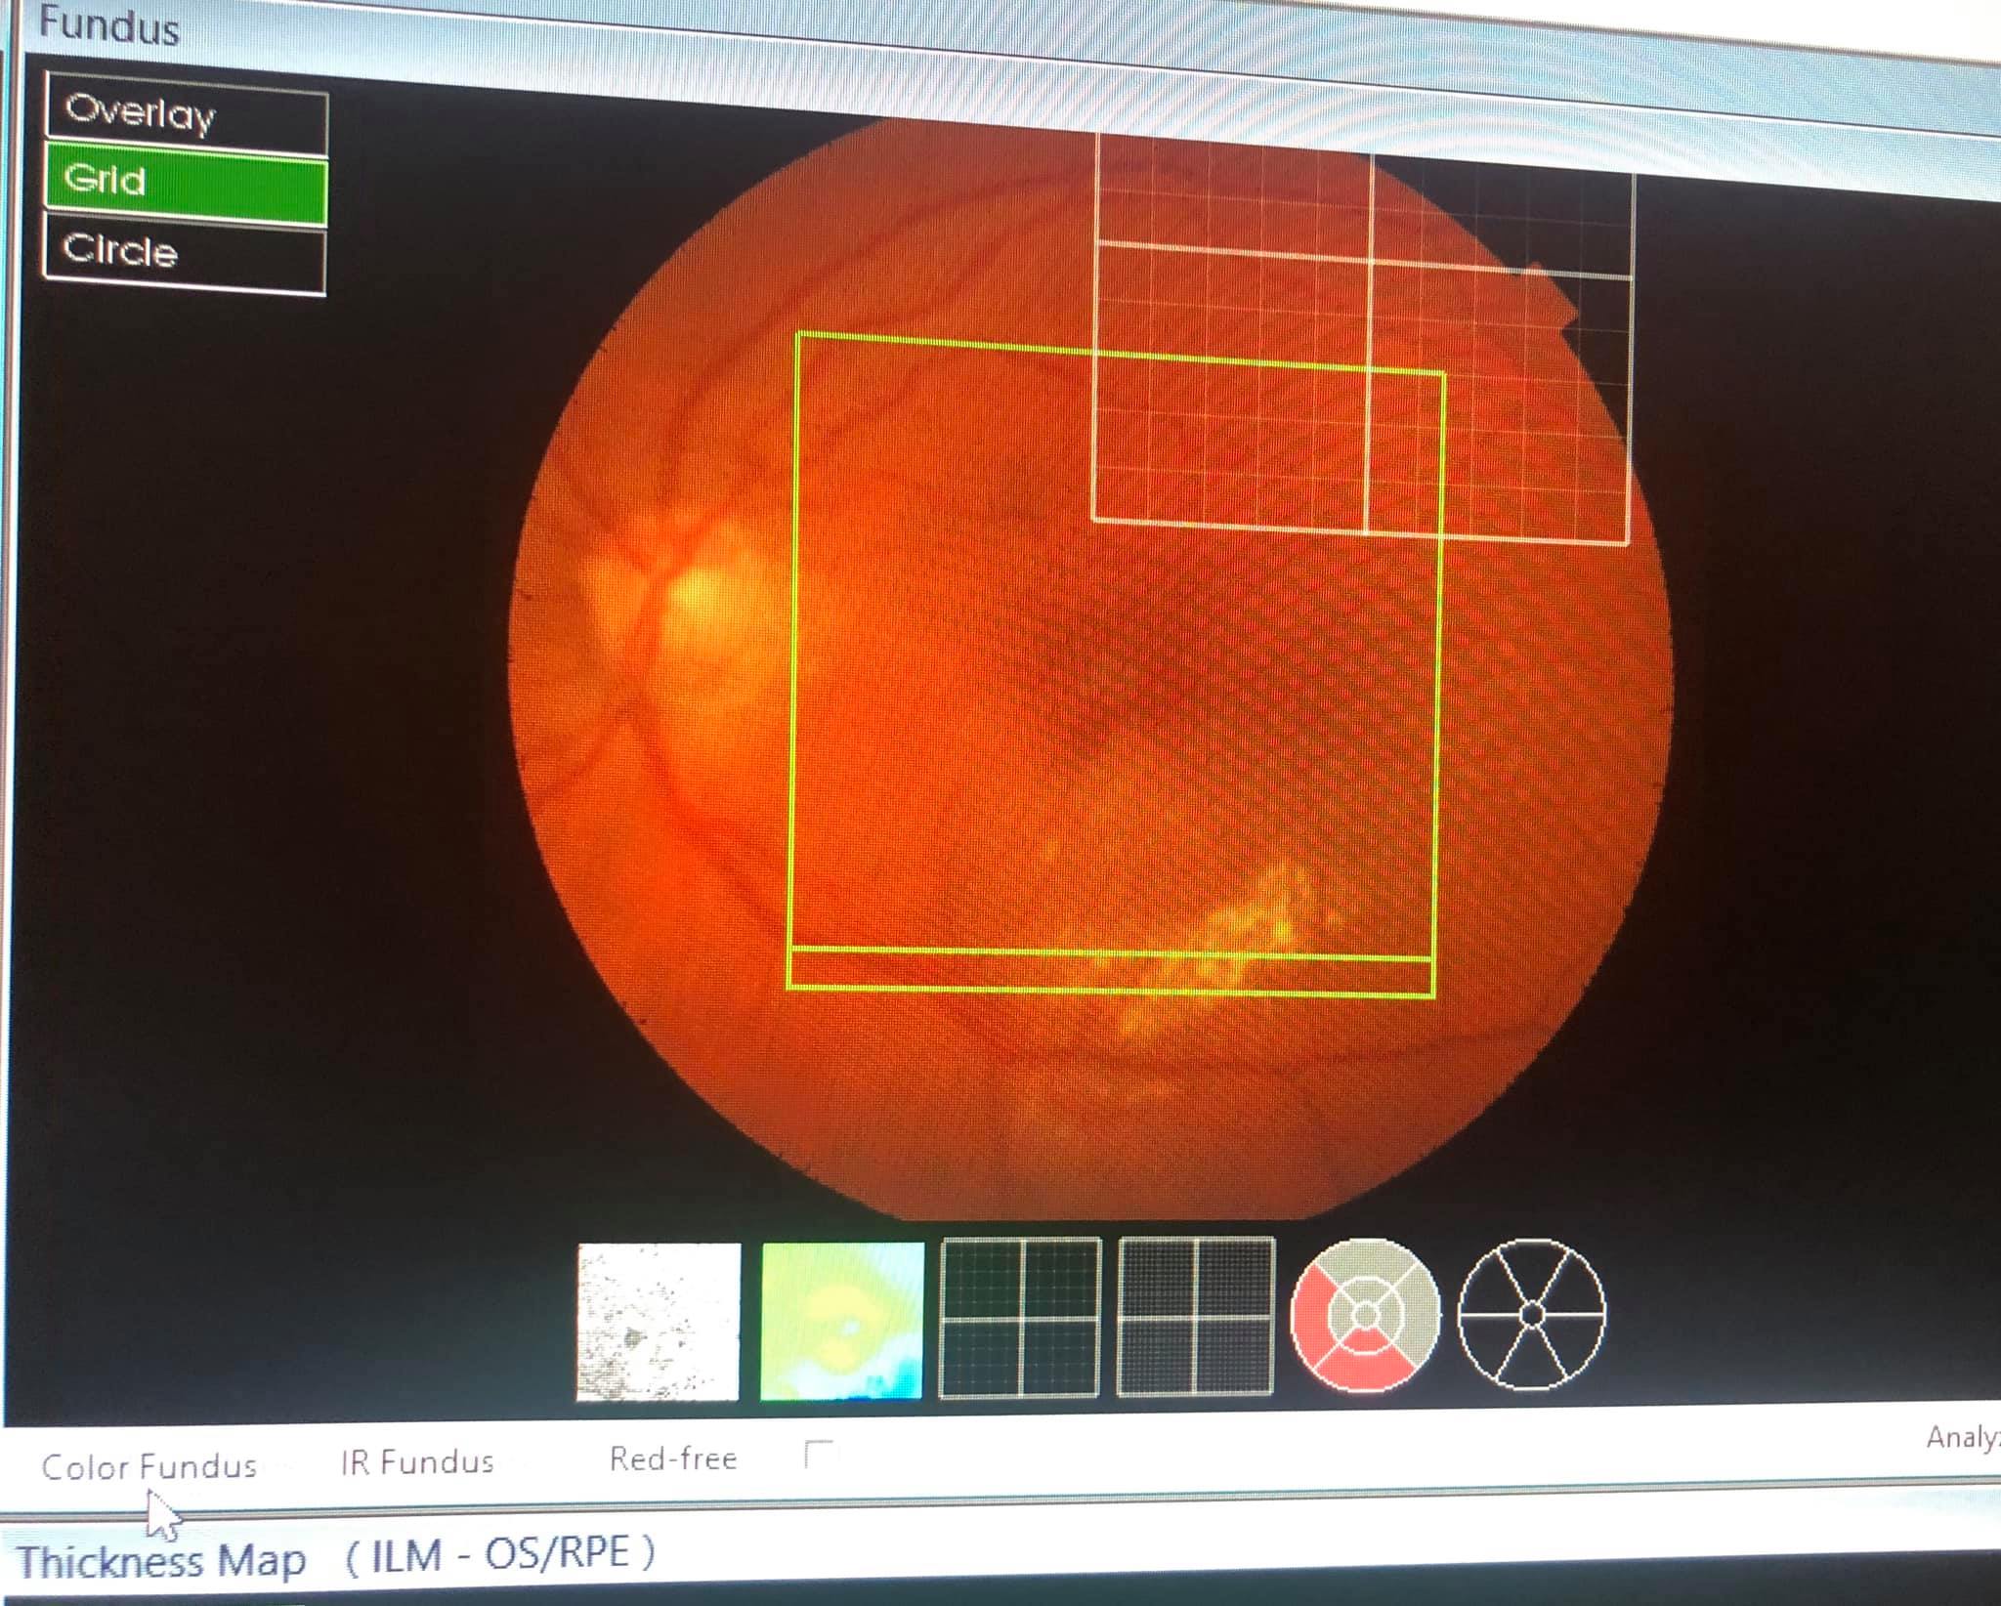
Task: Click the Fundus panel title
Action: pos(109,25)
